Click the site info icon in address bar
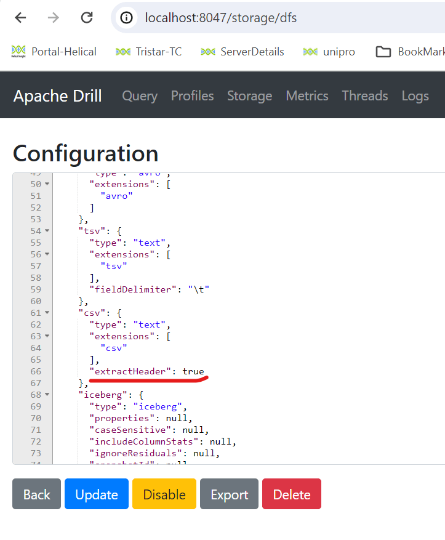The width and height of the screenshot is (445, 540). [x=126, y=18]
